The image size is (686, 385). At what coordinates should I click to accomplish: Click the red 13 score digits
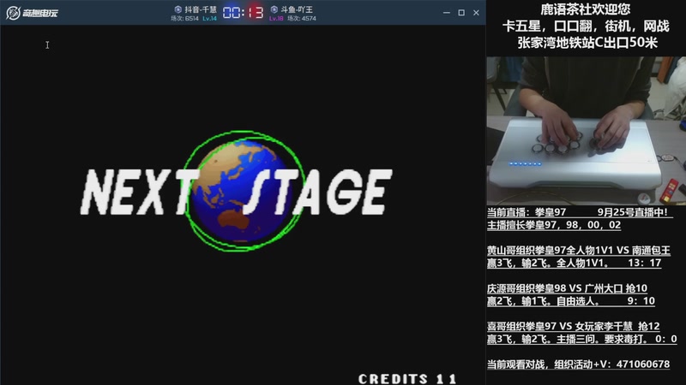[x=255, y=12]
